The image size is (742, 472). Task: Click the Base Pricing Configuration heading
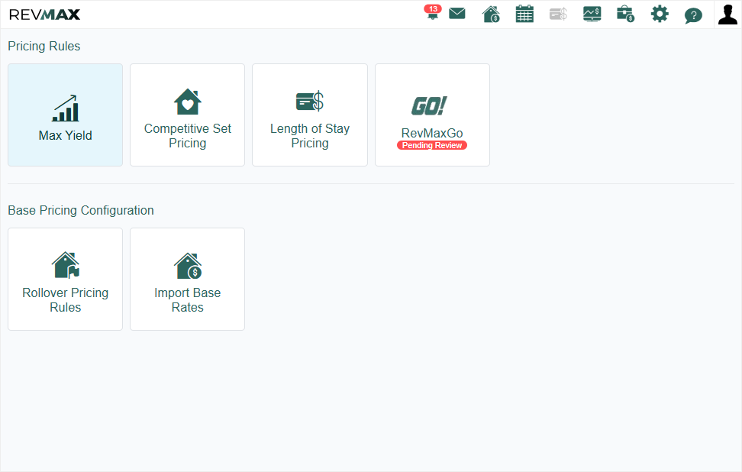tap(81, 210)
